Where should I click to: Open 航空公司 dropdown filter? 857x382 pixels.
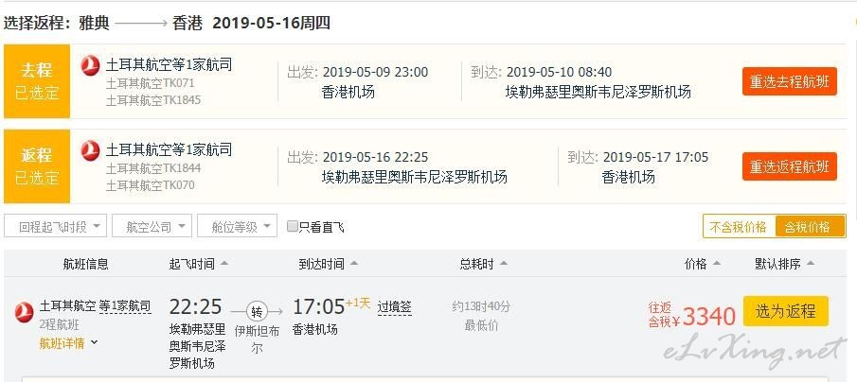(152, 227)
